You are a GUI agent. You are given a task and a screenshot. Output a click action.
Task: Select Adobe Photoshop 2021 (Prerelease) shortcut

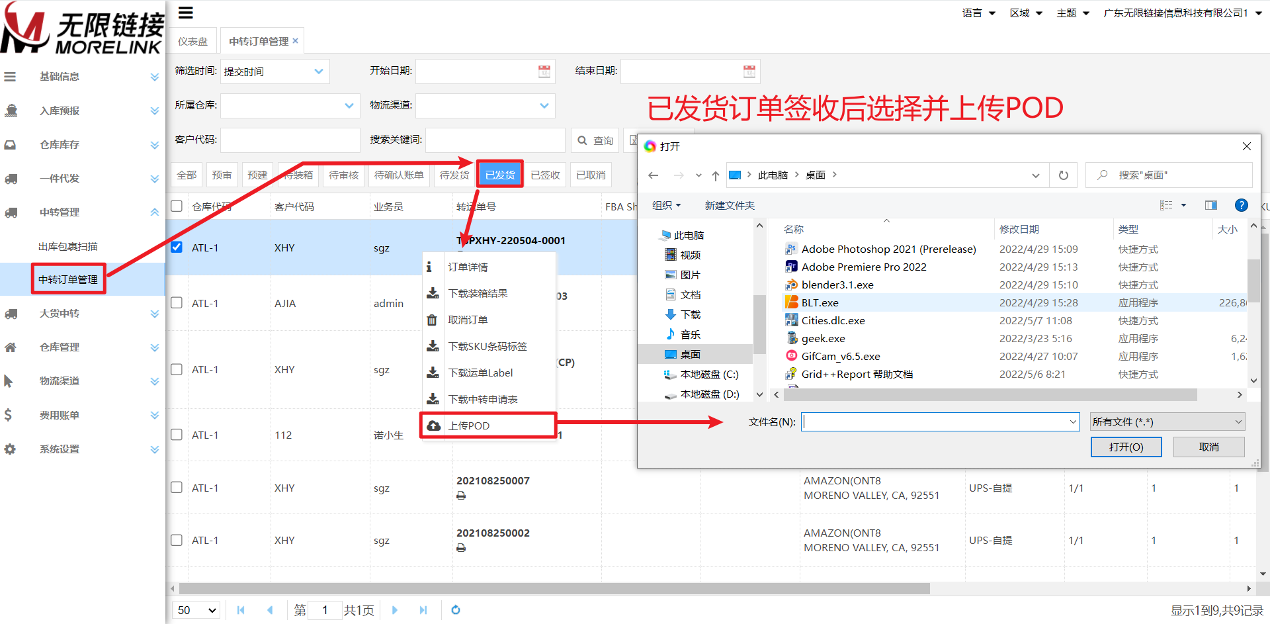pos(889,249)
